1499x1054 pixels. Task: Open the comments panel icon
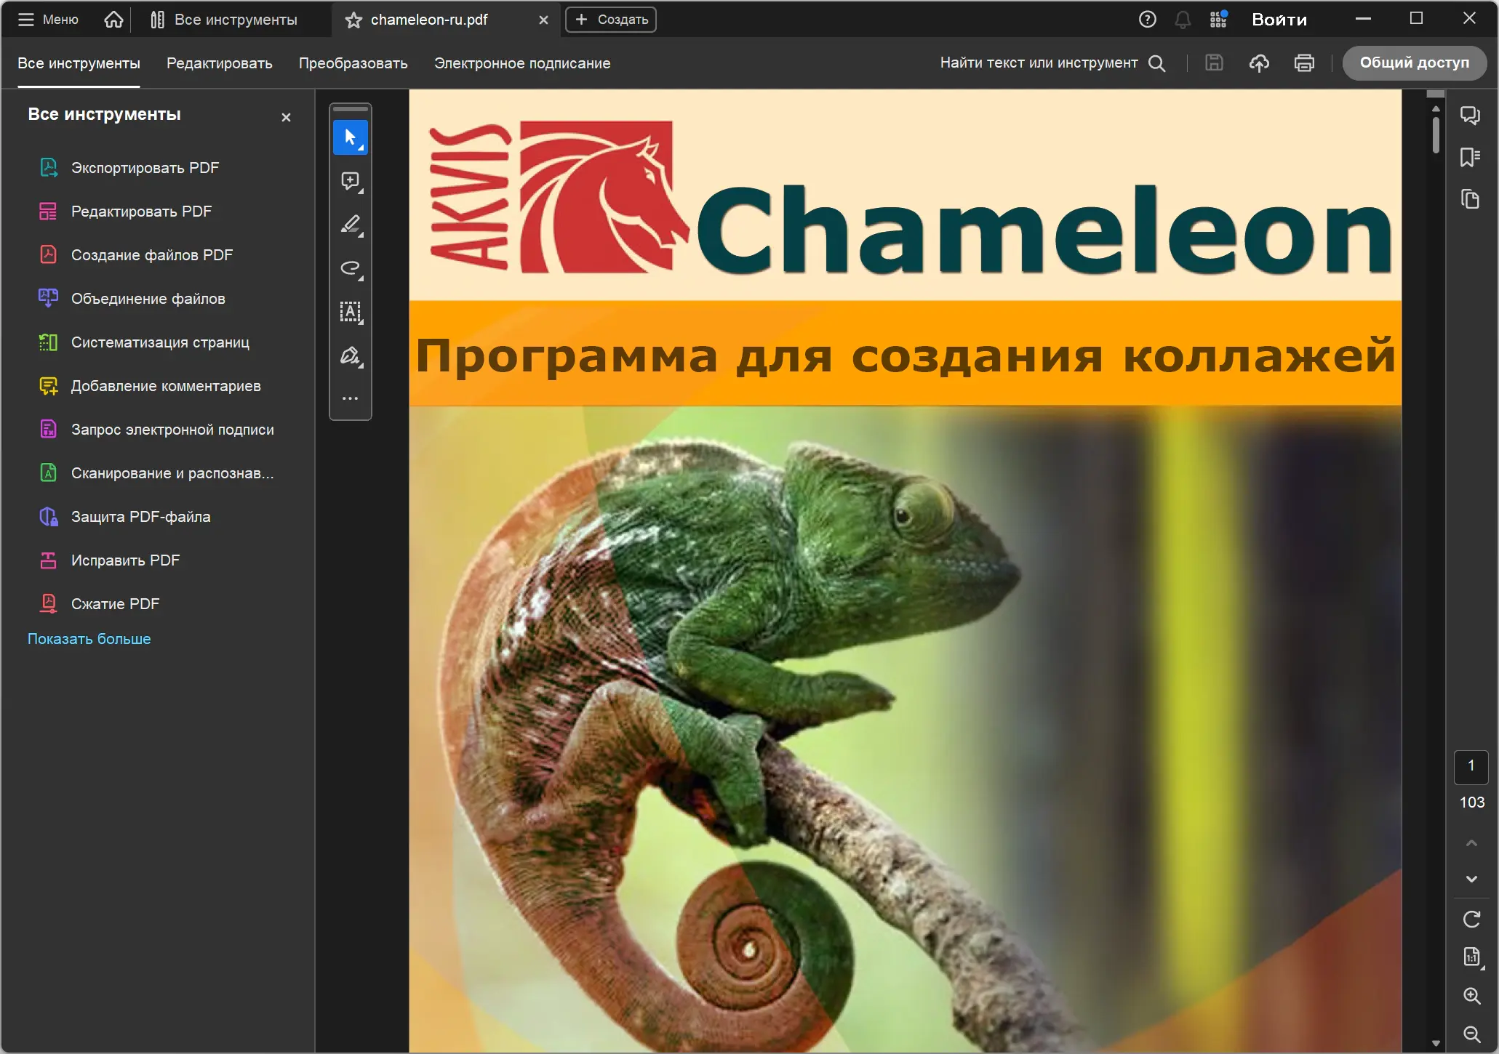click(1470, 115)
